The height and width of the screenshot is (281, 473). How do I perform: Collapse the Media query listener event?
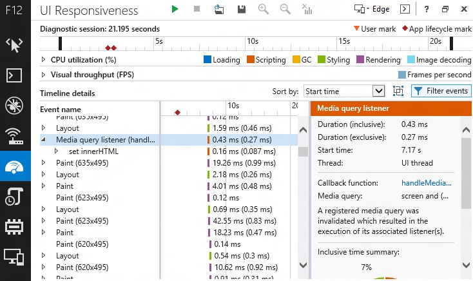[x=44, y=139]
